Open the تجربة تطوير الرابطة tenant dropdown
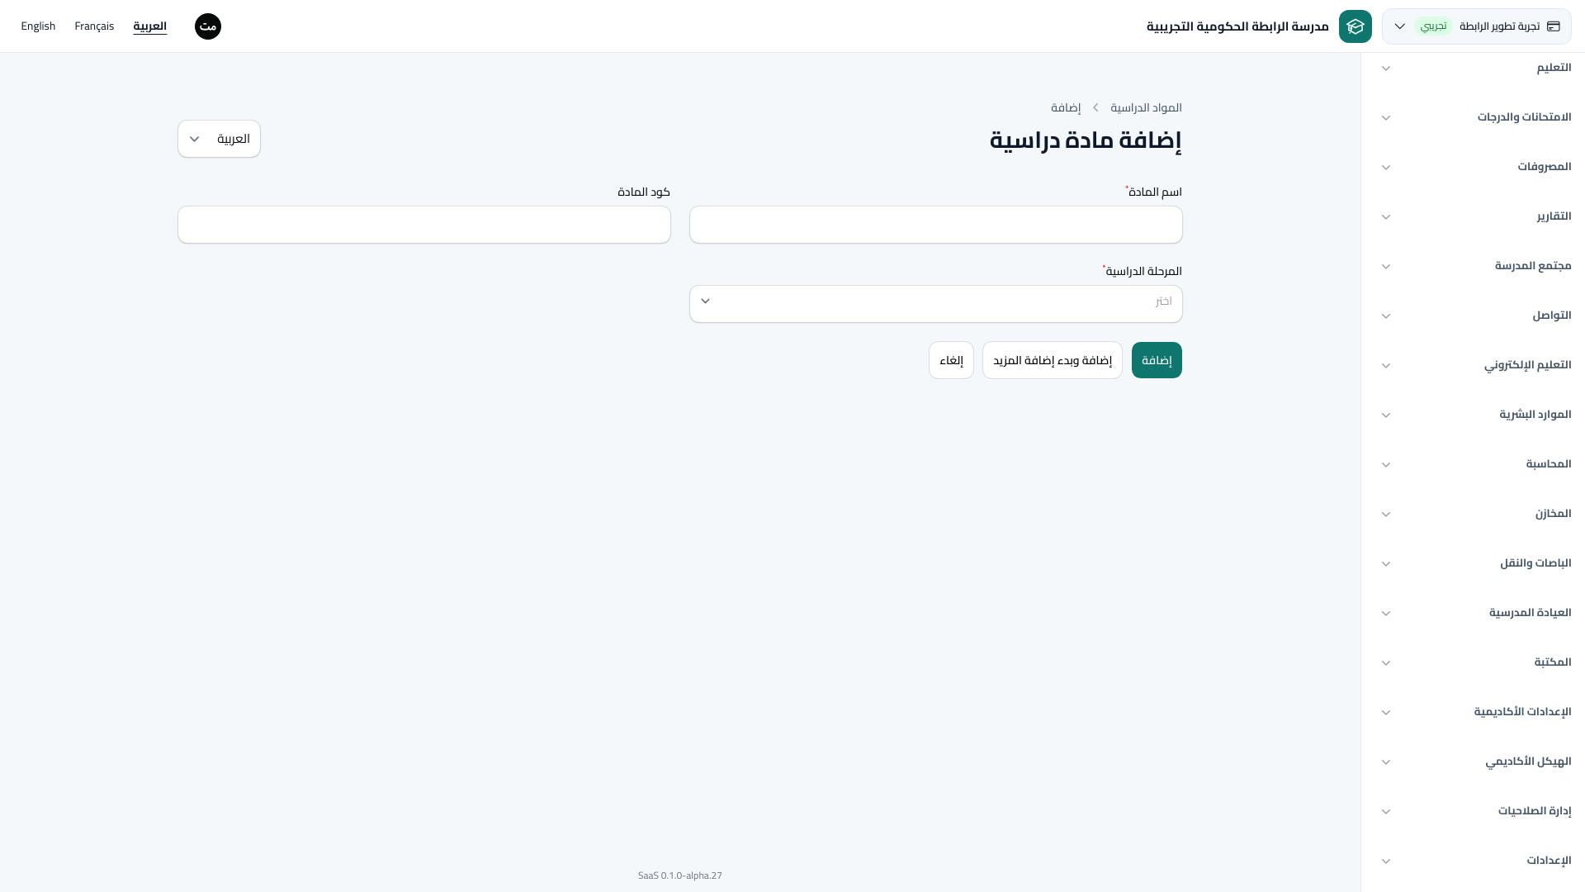 click(1476, 26)
